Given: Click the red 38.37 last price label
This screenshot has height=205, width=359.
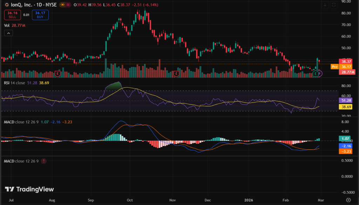Looking at the screenshot, I should [x=346, y=61].
